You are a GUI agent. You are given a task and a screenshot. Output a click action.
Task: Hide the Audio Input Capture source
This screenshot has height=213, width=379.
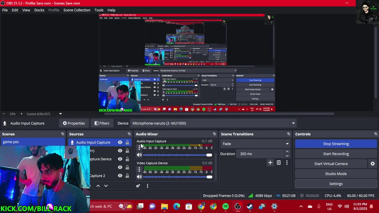pyautogui.click(x=120, y=142)
